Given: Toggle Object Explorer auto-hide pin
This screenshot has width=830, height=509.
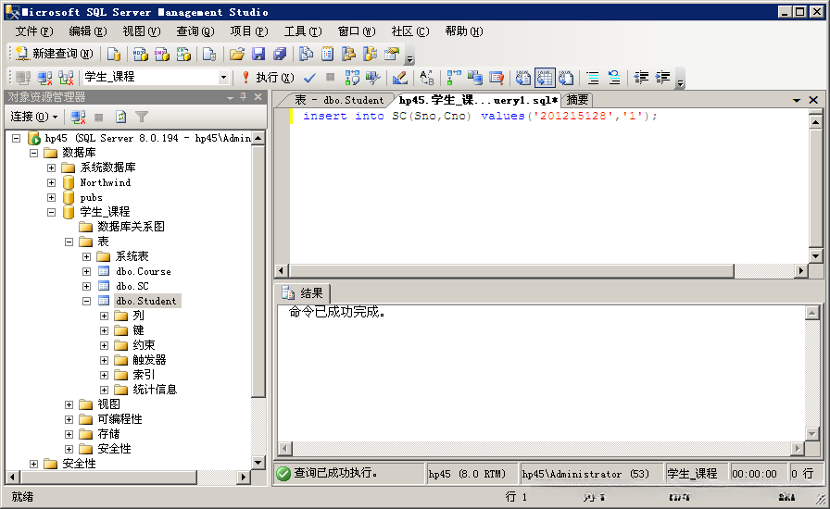Looking at the screenshot, I should 244,97.
